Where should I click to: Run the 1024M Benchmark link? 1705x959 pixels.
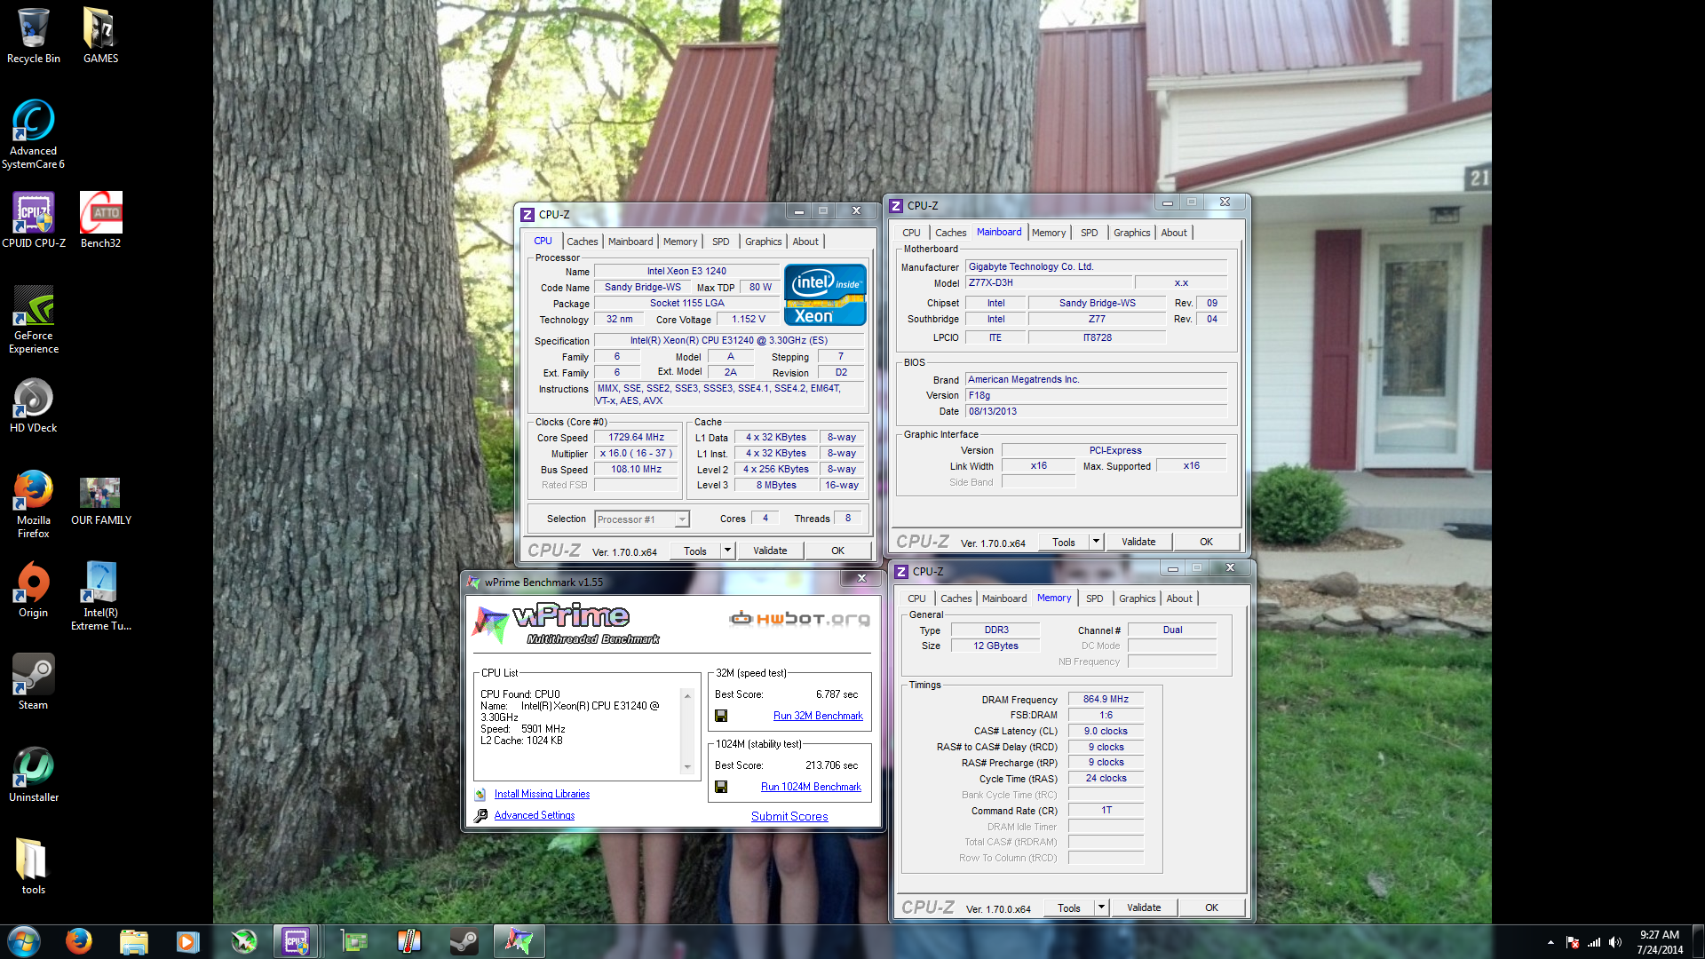(811, 787)
